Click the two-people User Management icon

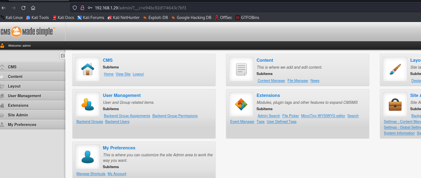tap(88, 104)
